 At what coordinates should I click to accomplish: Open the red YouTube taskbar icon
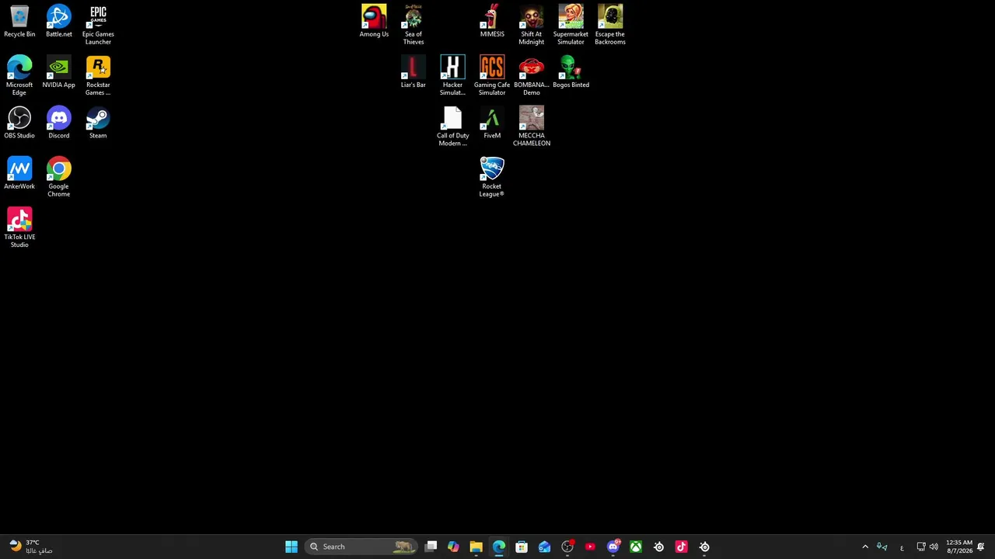pos(590,547)
